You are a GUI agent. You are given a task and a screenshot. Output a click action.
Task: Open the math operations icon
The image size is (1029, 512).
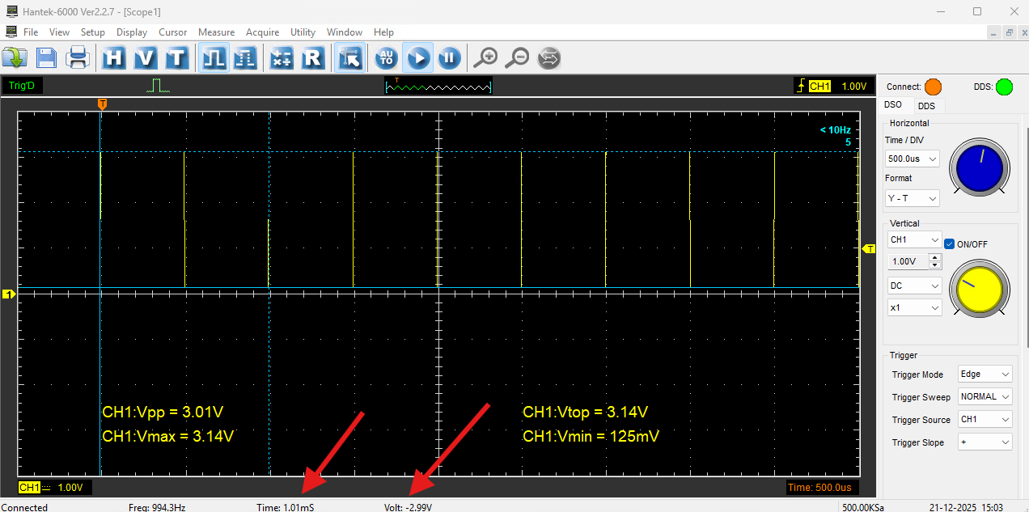[282, 57]
